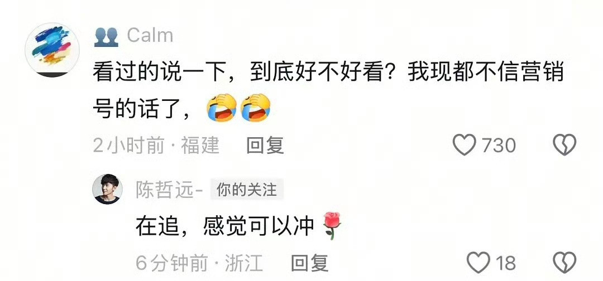Open Calm's colorful avatar profile
The height and width of the screenshot is (281, 603).
pyautogui.click(x=52, y=50)
